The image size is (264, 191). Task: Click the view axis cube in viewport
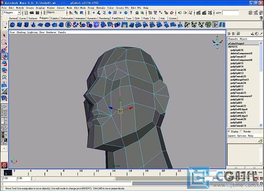pyautogui.click(x=217, y=42)
